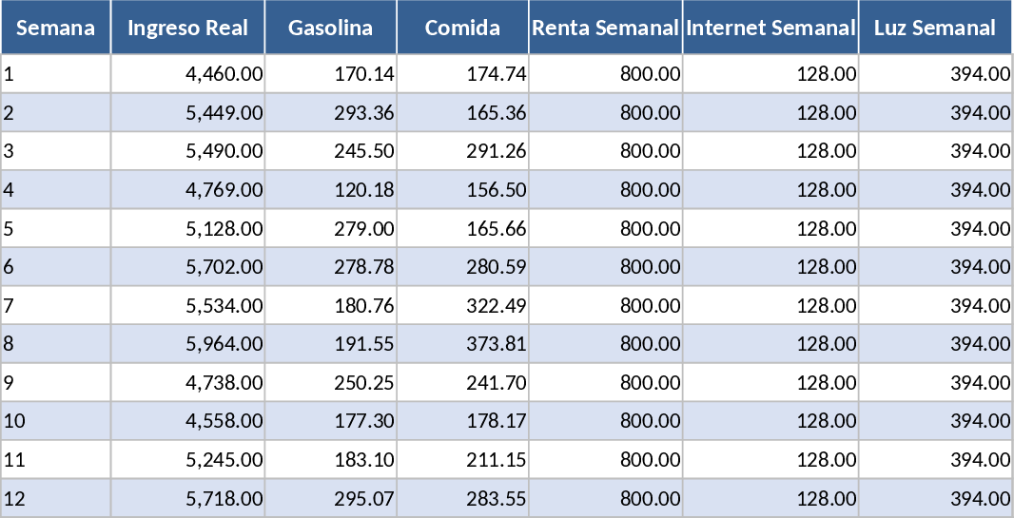The height and width of the screenshot is (518, 1014).
Task: Click the Gasolina value 293.36
Action: coord(331,113)
